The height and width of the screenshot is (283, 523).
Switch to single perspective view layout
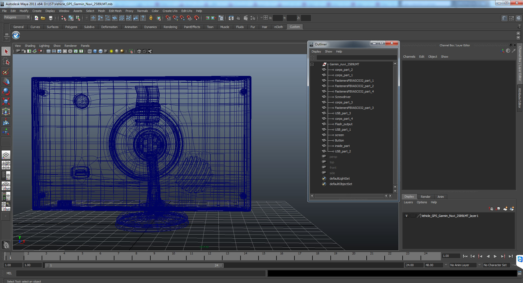point(6,155)
